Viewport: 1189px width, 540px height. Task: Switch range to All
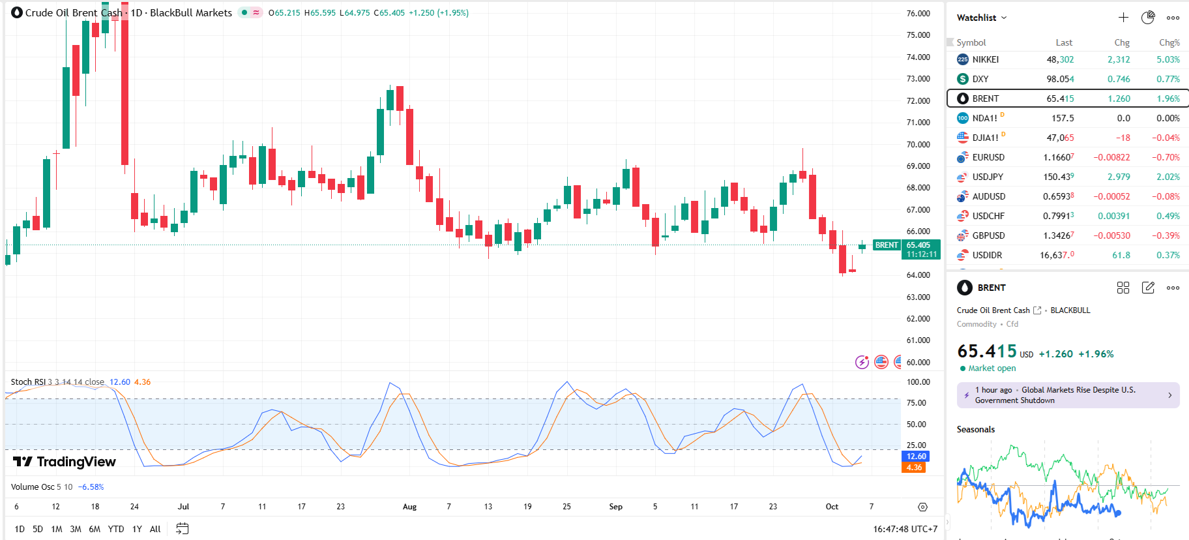(155, 529)
